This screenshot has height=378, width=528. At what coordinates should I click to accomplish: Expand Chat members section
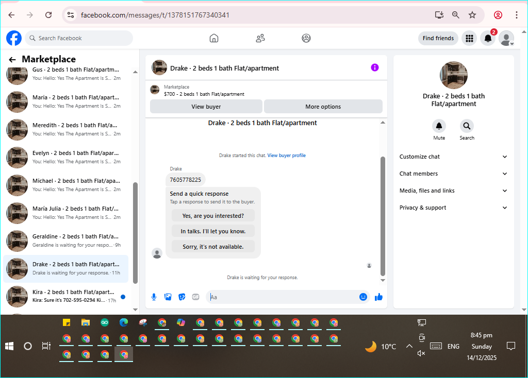pyautogui.click(x=453, y=174)
